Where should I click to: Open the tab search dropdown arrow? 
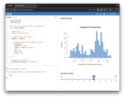[117, 6]
